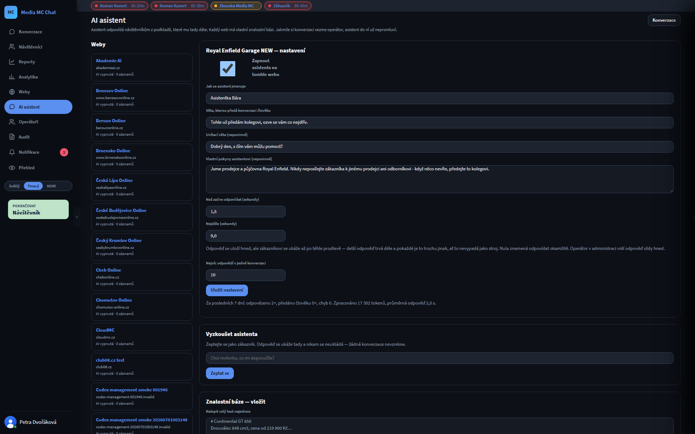Image resolution: width=695 pixels, height=434 pixels.
Task: Click the Pokračovat Návštěvník card
Action: pos(38,209)
